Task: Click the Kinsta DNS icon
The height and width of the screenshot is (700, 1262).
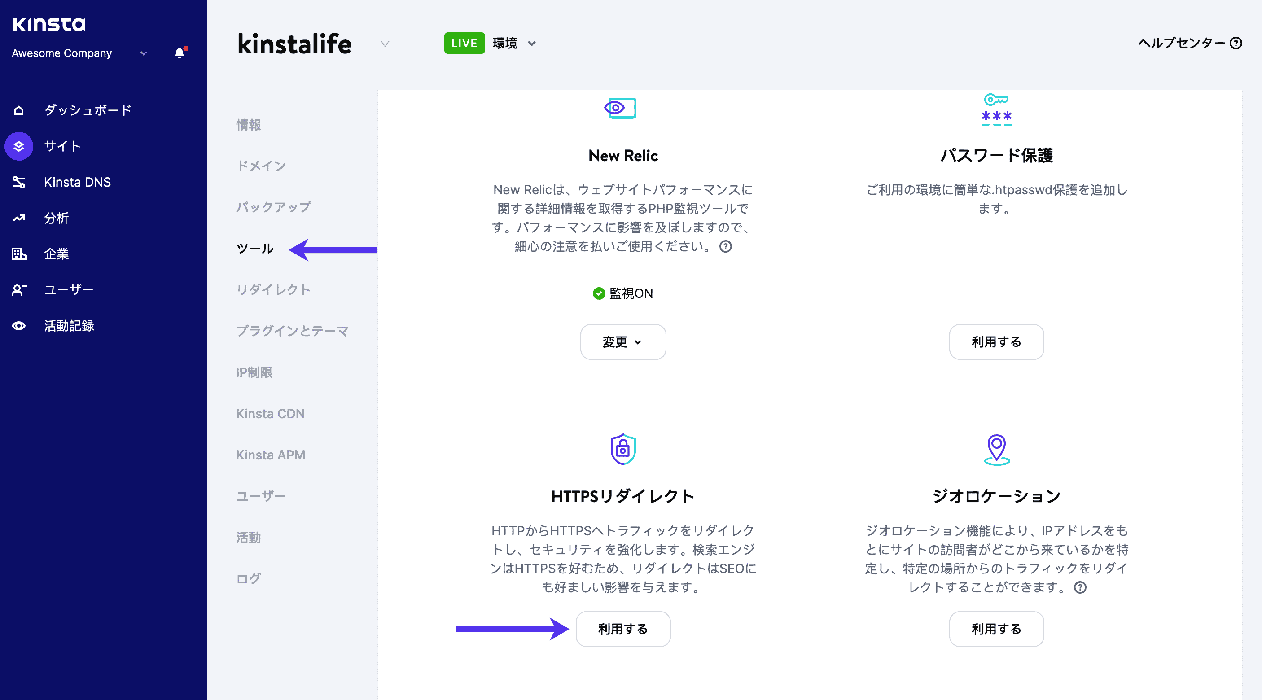Action: point(18,182)
